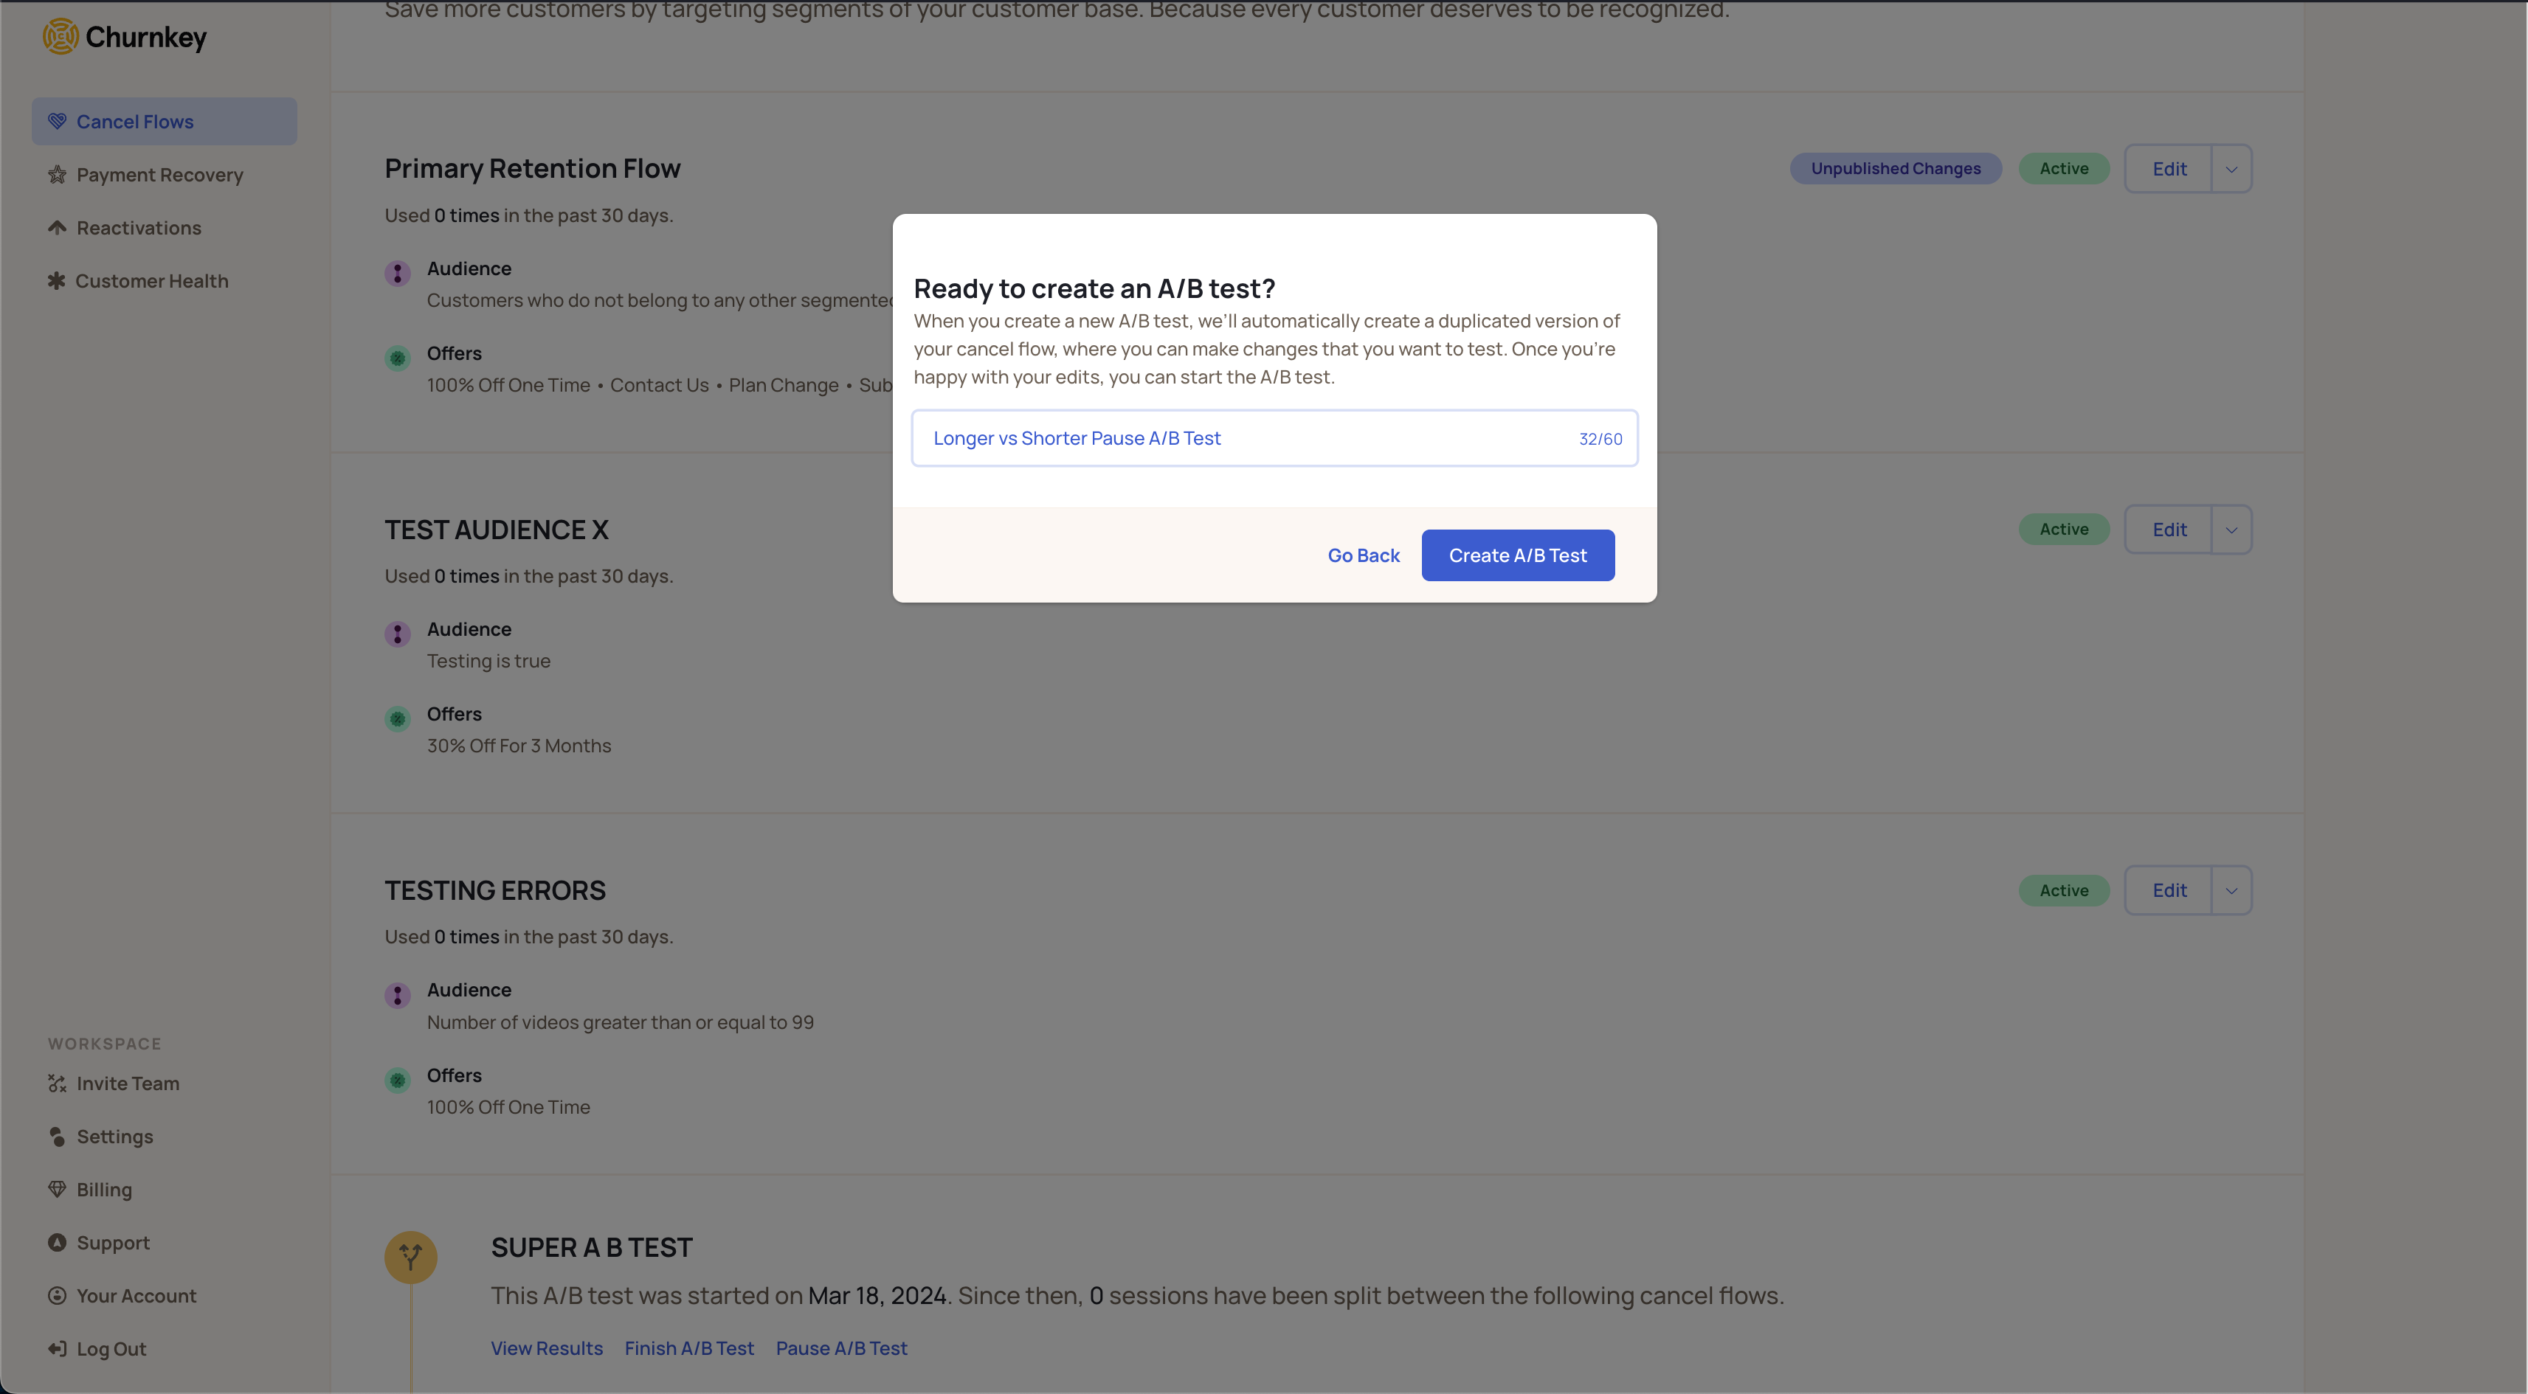Click the Churnkey logo icon
Image resolution: width=2528 pixels, height=1394 pixels.
tap(60, 36)
